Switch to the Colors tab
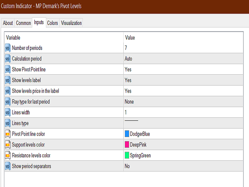This screenshot has height=187, width=249. click(x=53, y=23)
